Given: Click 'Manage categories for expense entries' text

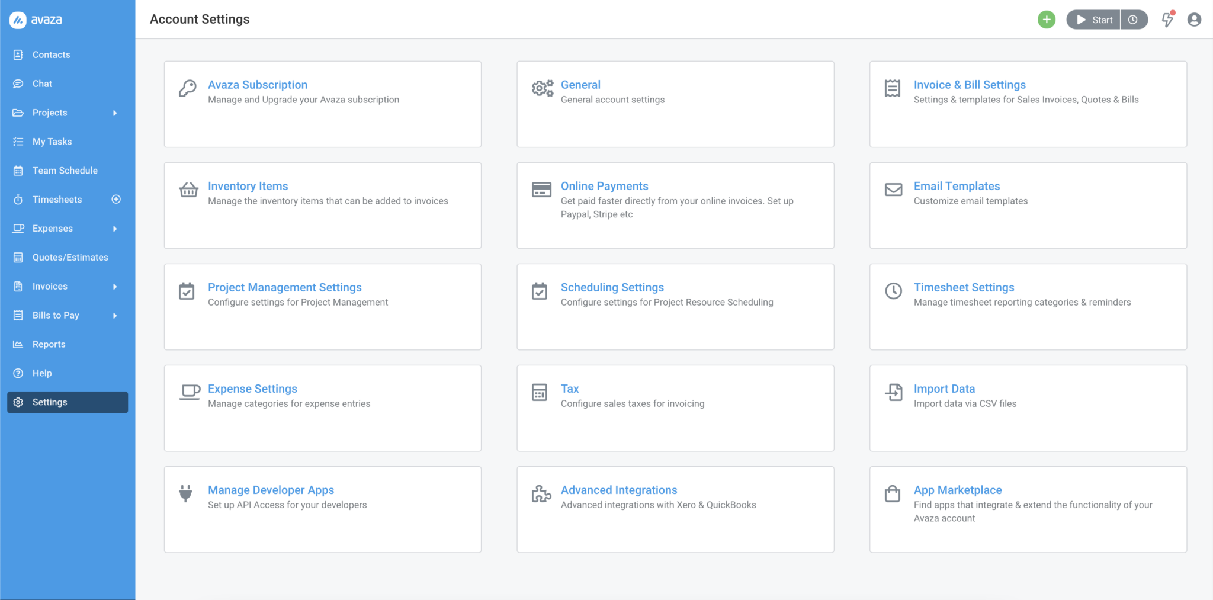Looking at the screenshot, I should click(x=289, y=403).
